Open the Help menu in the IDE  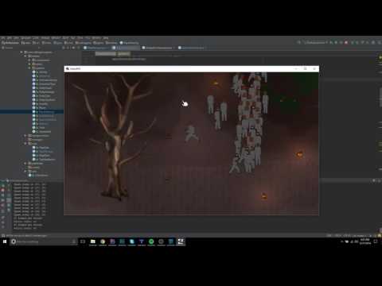pyautogui.click(x=106, y=38)
